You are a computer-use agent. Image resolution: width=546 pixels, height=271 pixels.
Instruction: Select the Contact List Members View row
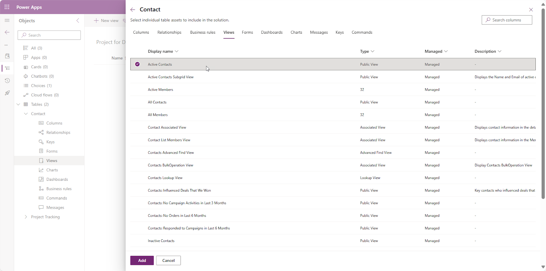(333, 140)
